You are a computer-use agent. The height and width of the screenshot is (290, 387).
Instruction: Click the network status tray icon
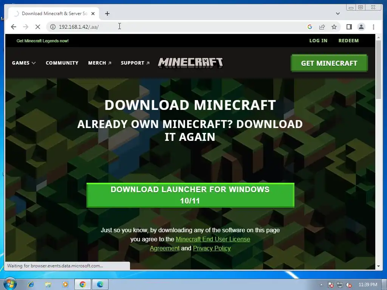point(340,285)
